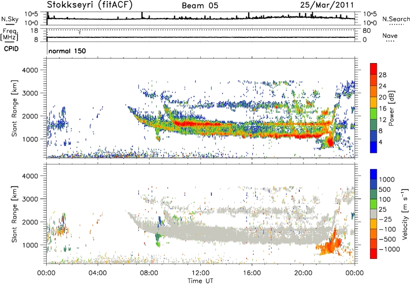The height and width of the screenshot is (284, 410).
Task: Click the '18' tick on the Freq axis
Action: pos(34,31)
